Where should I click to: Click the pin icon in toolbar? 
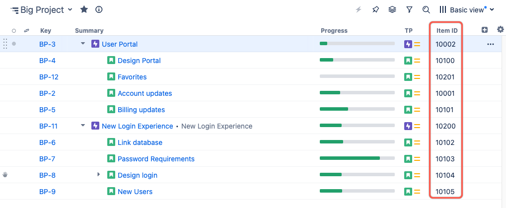[x=375, y=9]
